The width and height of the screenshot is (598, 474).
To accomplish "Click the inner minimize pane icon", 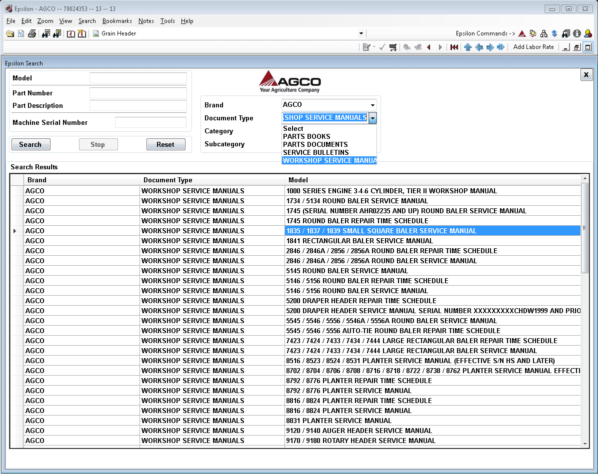I will tap(566, 47).
